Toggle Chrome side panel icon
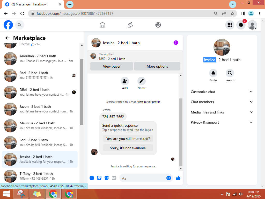The width and height of the screenshot is (265, 199). (x=243, y=13)
